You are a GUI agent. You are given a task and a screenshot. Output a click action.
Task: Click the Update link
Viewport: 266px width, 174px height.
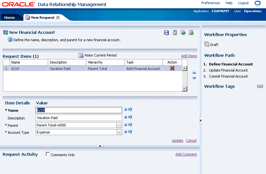178,140
